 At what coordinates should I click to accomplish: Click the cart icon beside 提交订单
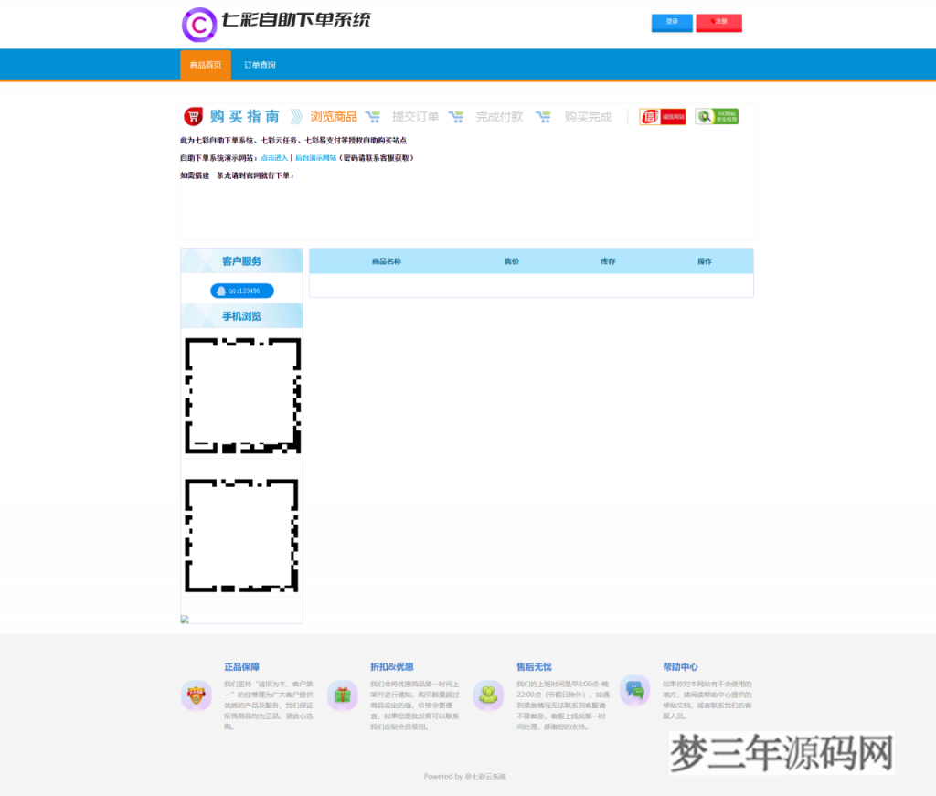coord(457,117)
